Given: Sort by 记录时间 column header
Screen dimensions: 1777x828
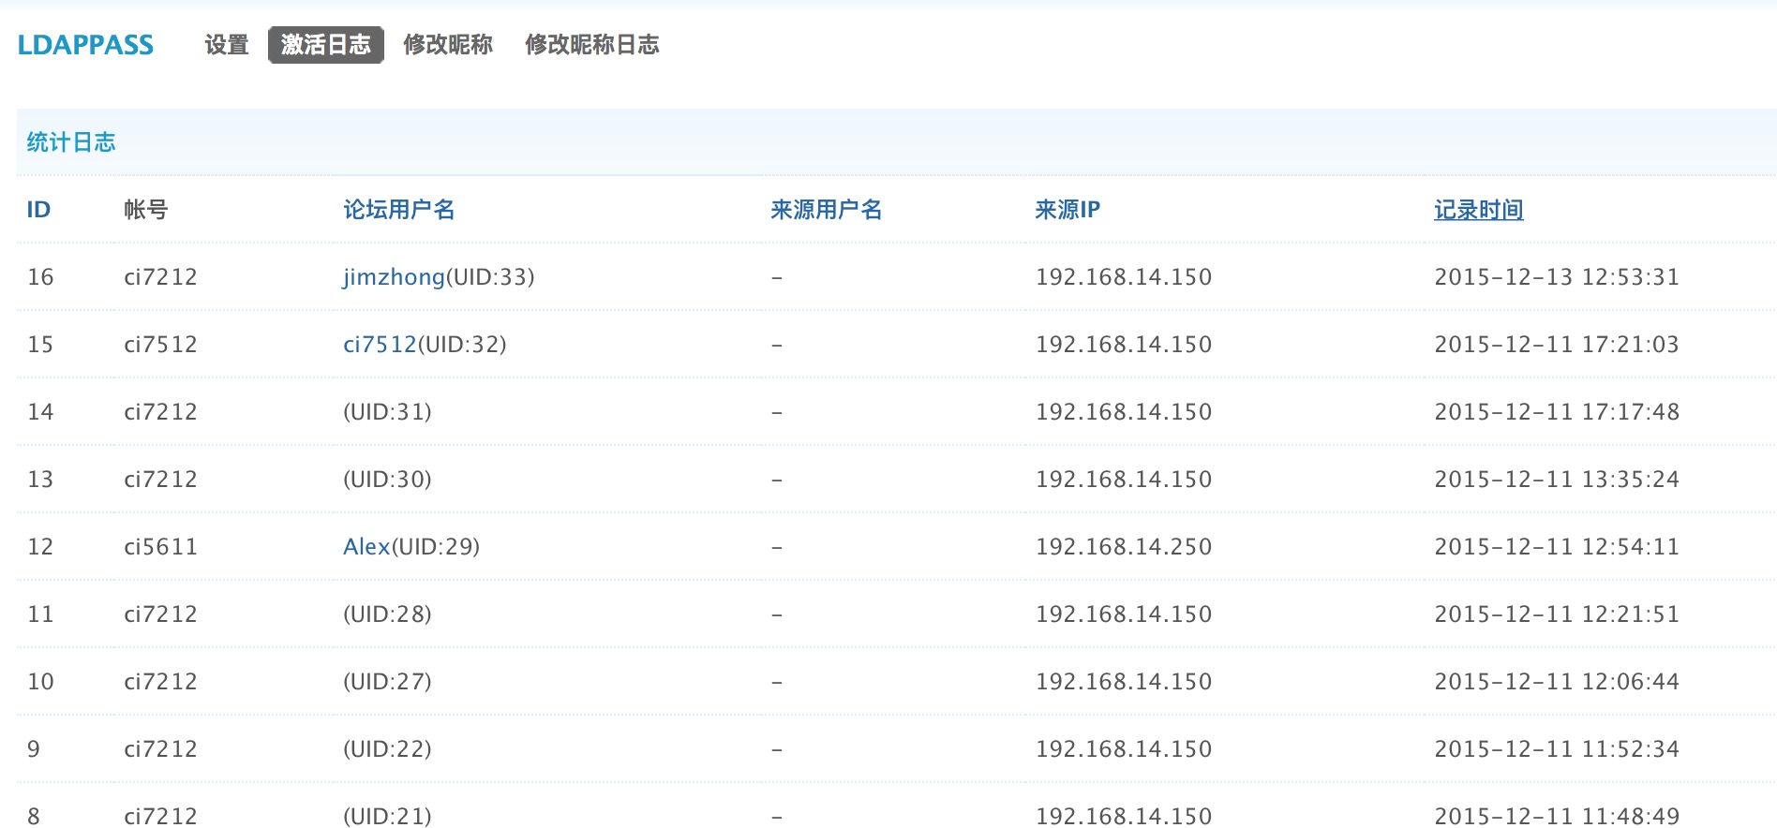Looking at the screenshot, I should coord(1479,210).
